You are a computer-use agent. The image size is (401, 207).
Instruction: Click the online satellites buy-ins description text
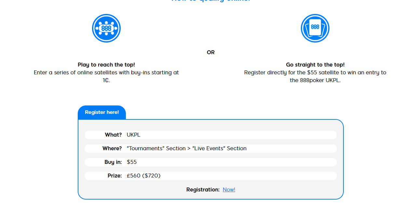[x=106, y=76]
